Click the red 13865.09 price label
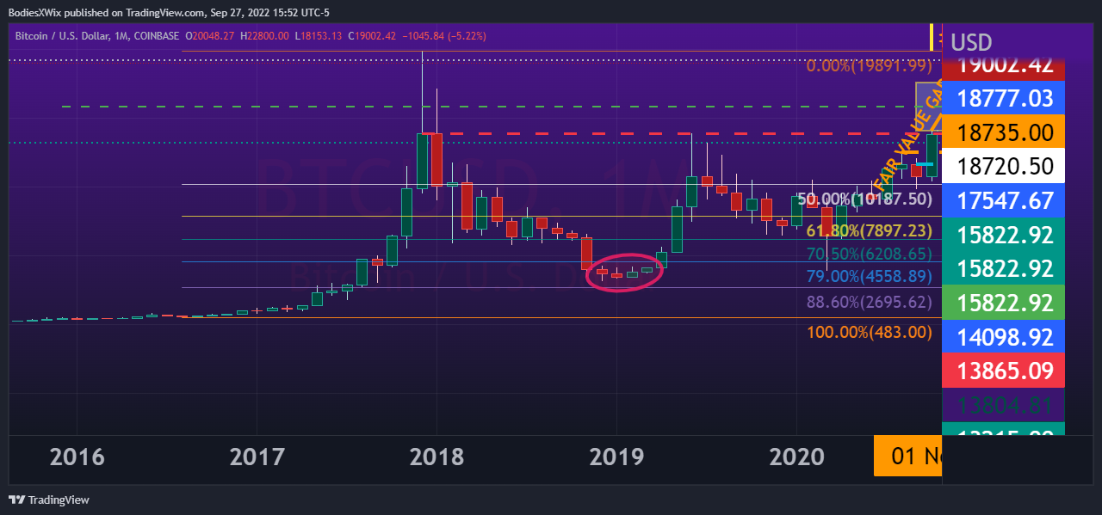This screenshot has height=515, width=1102. pyautogui.click(x=1005, y=371)
